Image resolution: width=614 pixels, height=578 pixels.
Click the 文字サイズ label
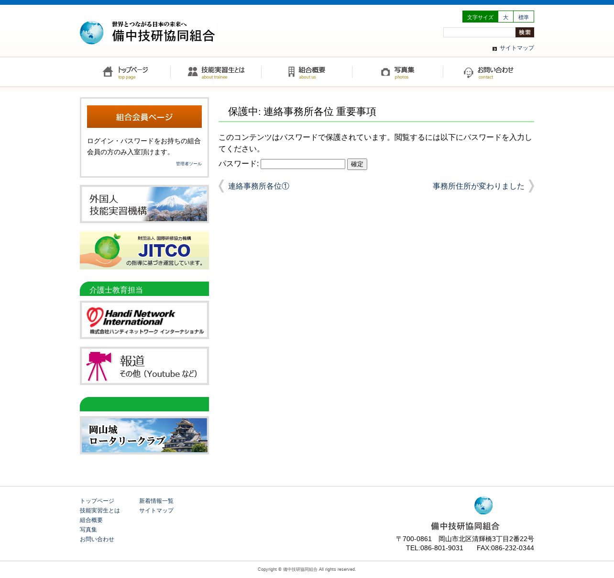pos(480,17)
